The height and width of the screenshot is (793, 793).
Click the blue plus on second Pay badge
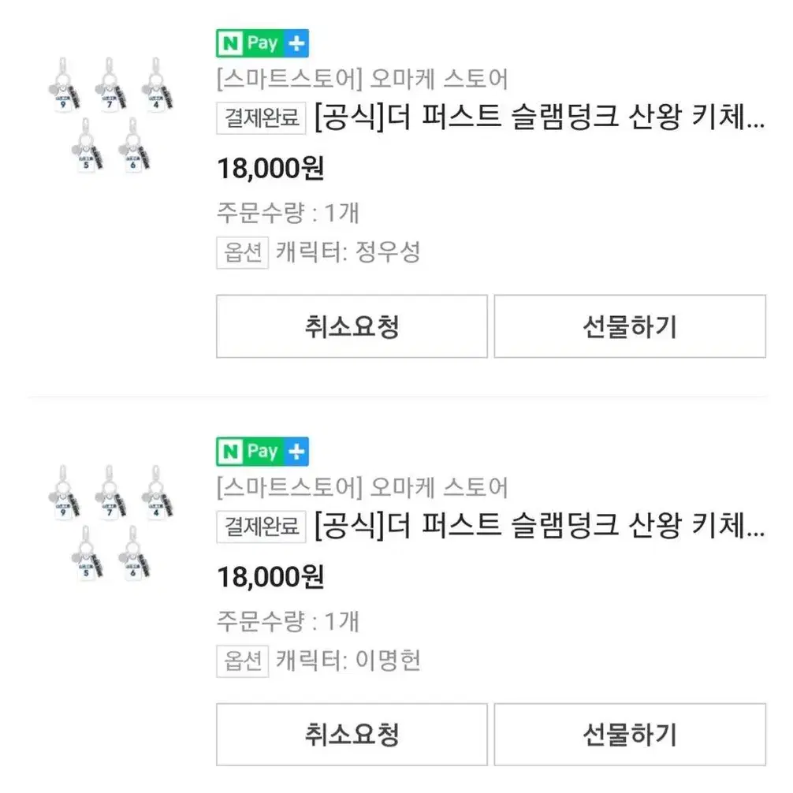click(x=296, y=451)
